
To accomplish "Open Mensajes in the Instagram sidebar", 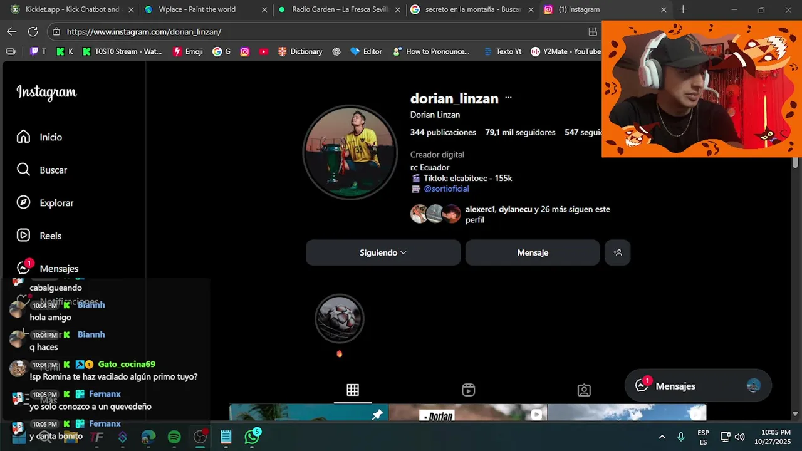I will [x=48, y=268].
